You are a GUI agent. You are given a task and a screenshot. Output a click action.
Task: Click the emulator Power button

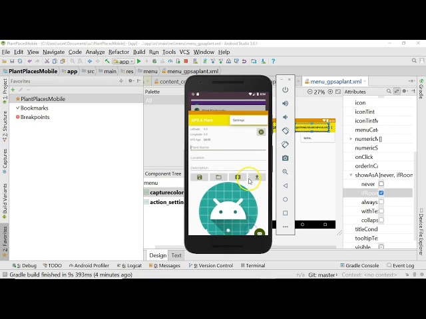pyautogui.click(x=285, y=90)
